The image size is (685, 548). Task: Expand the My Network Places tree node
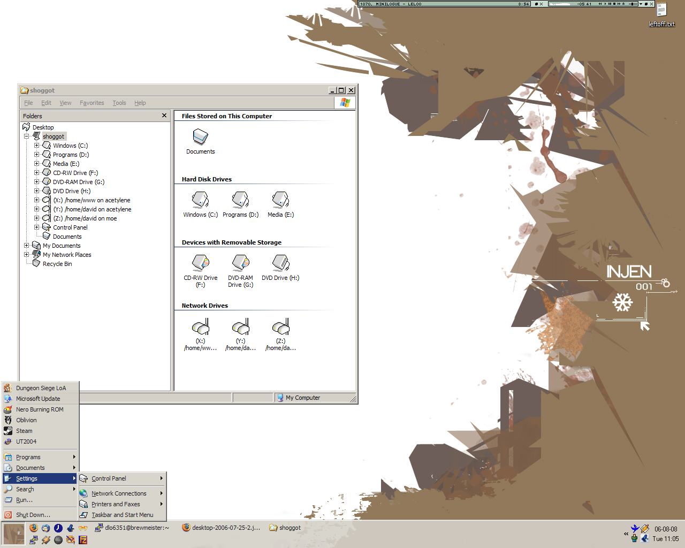tap(26, 255)
